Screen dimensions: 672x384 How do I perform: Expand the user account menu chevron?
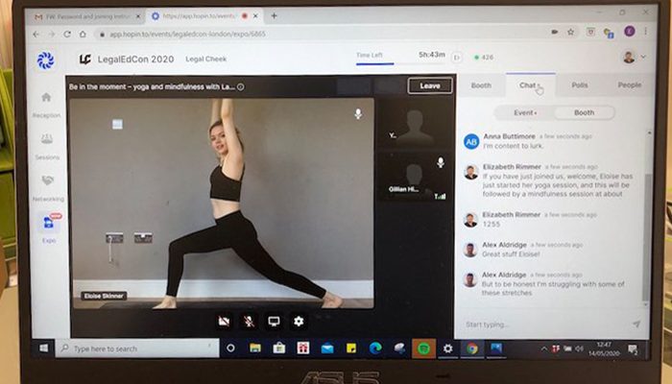(643, 57)
